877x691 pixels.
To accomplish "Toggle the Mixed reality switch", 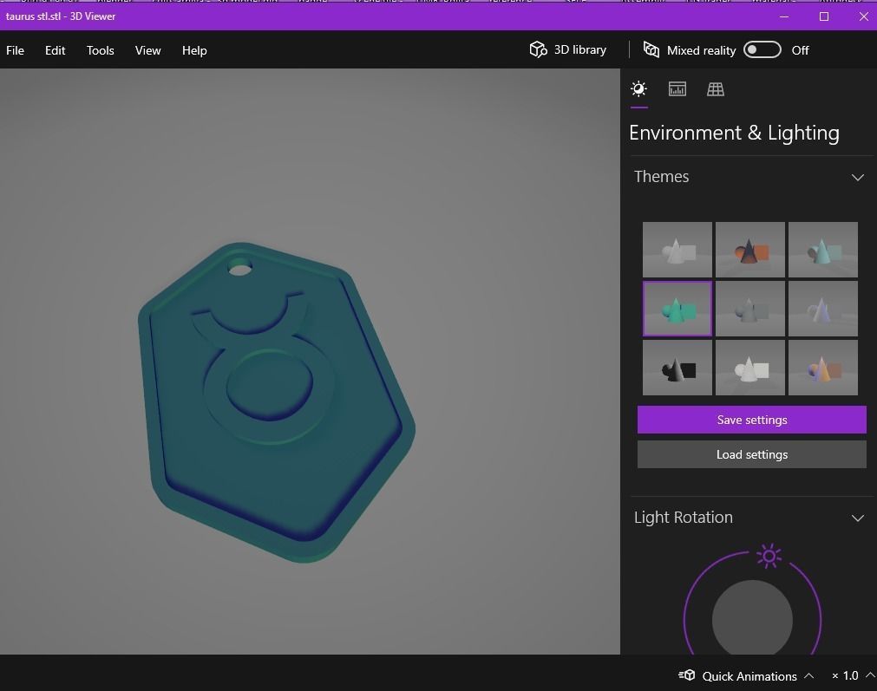I will (x=762, y=49).
